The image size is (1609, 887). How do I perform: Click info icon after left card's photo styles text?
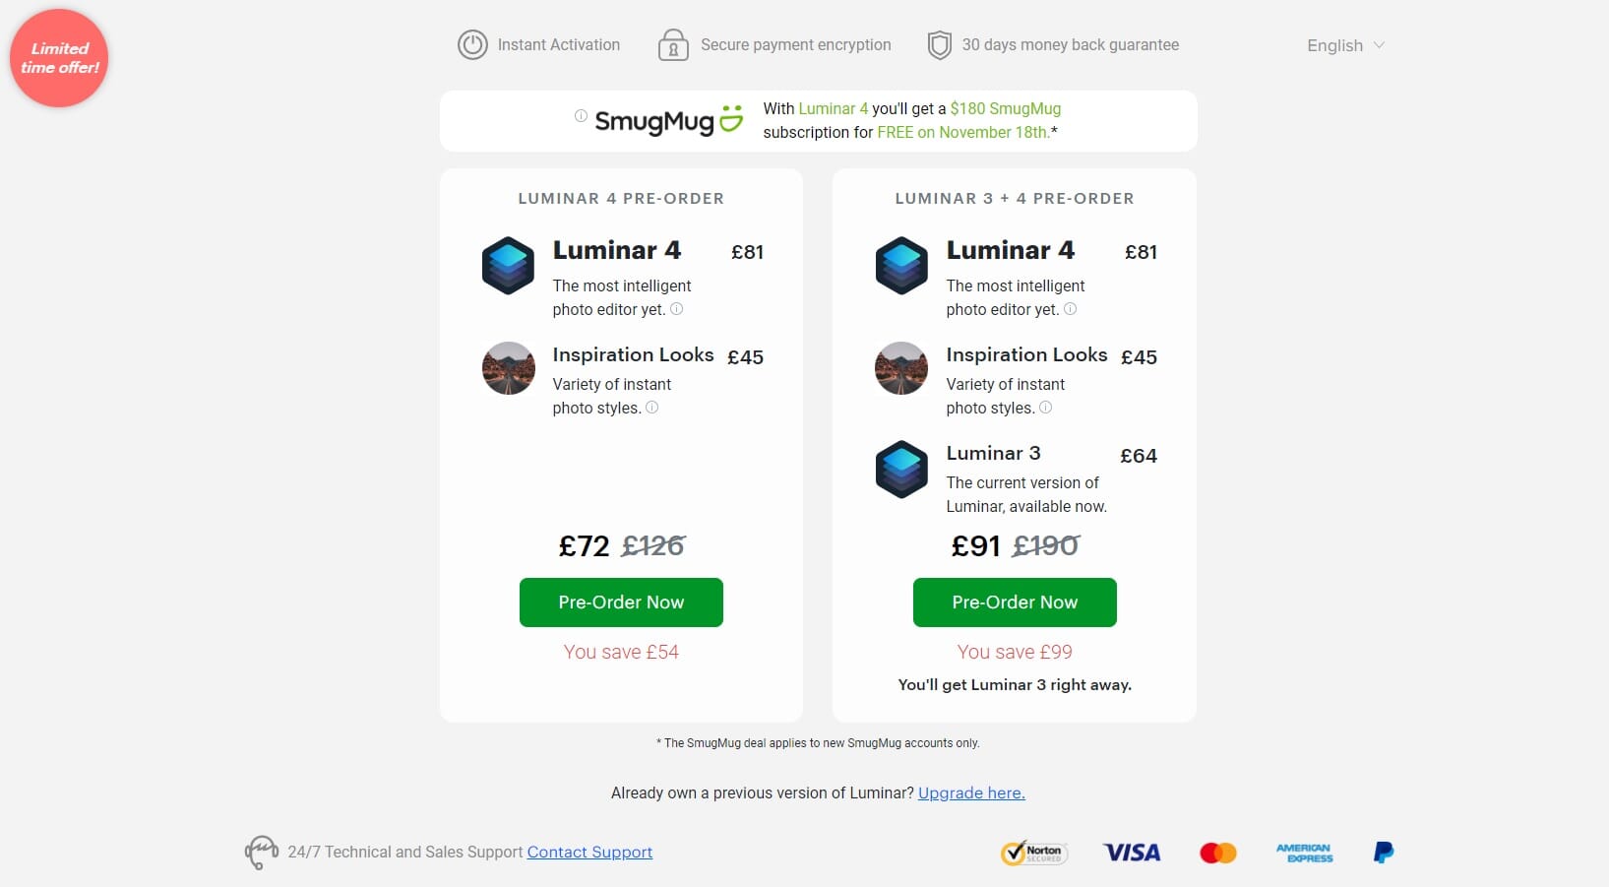(652, 408)
